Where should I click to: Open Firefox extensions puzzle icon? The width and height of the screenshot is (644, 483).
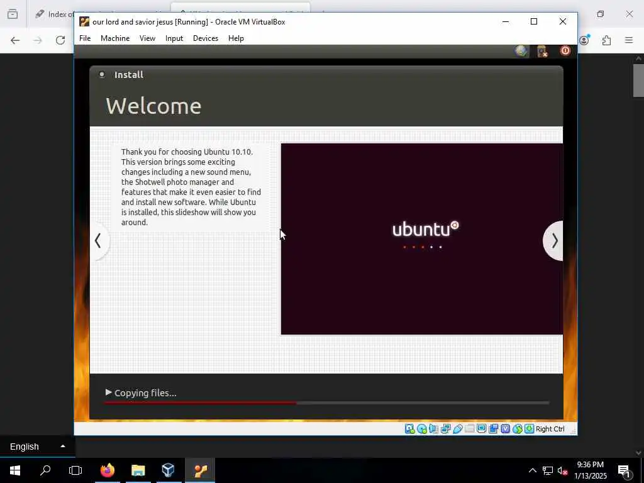[607, 40]
